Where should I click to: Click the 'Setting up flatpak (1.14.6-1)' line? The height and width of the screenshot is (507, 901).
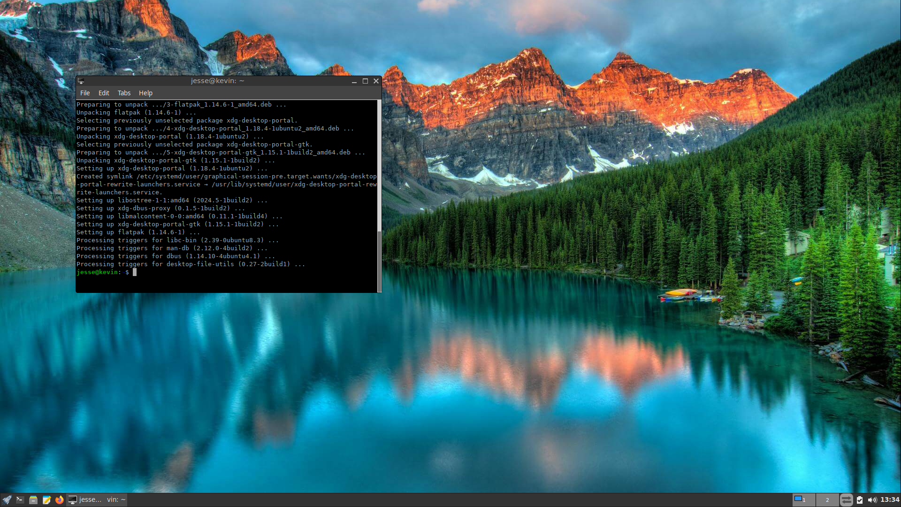[138, 232]
